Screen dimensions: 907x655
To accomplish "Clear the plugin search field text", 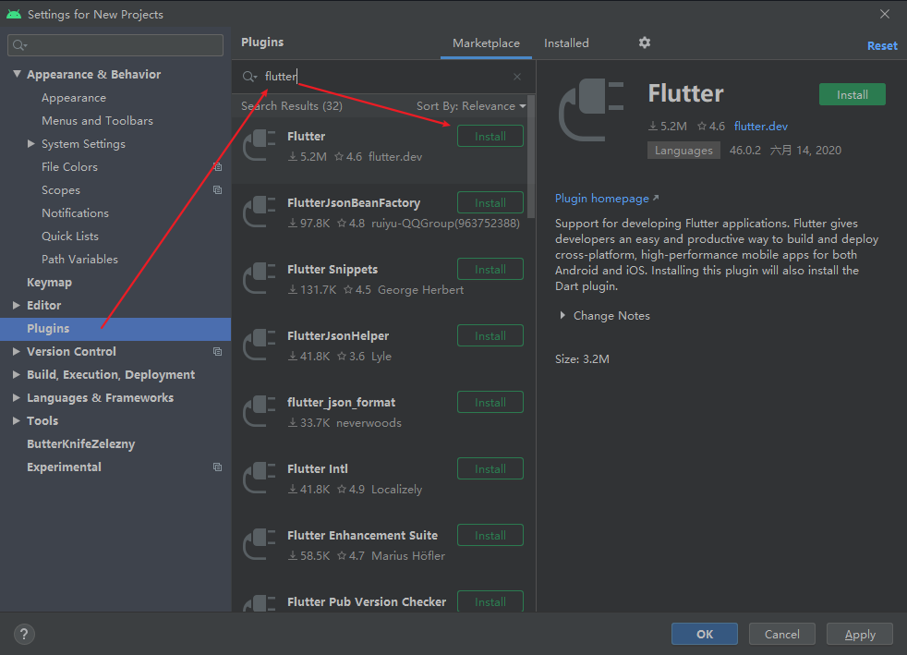I will coord(517,77).
